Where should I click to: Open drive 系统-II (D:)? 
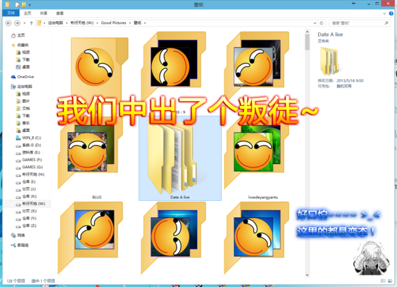click(x=28, y=145)
